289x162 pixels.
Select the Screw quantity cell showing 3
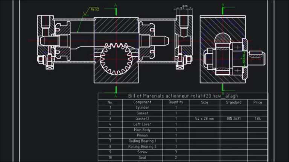click(176, 152)
